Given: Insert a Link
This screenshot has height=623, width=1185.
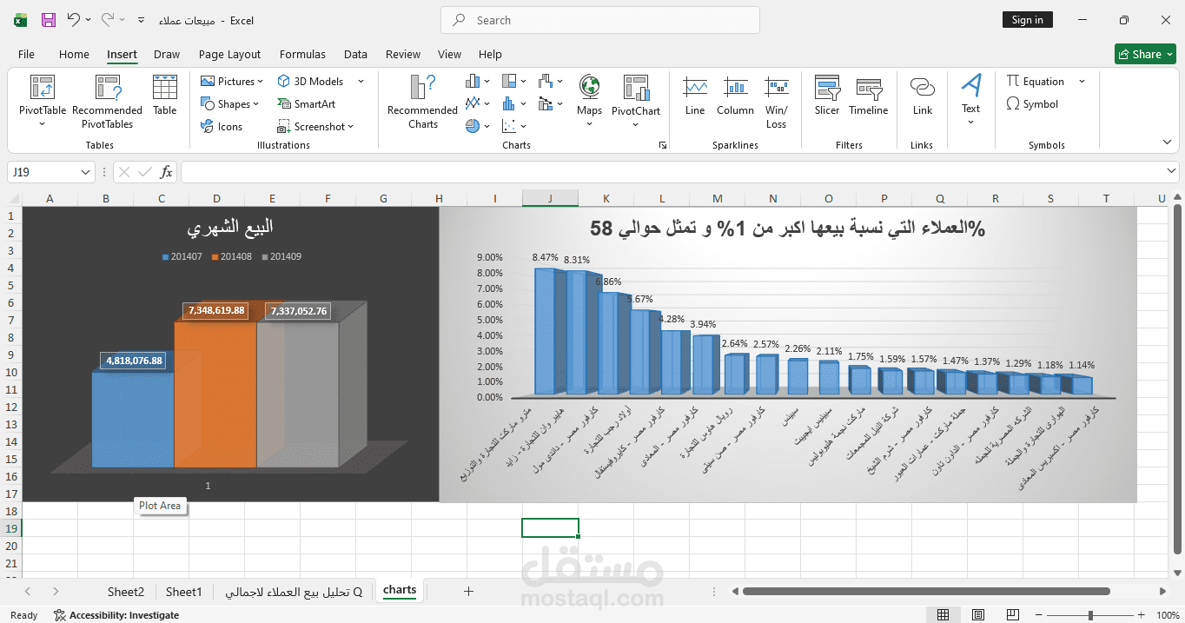Looking at the screenshot, I should (923, 96).
